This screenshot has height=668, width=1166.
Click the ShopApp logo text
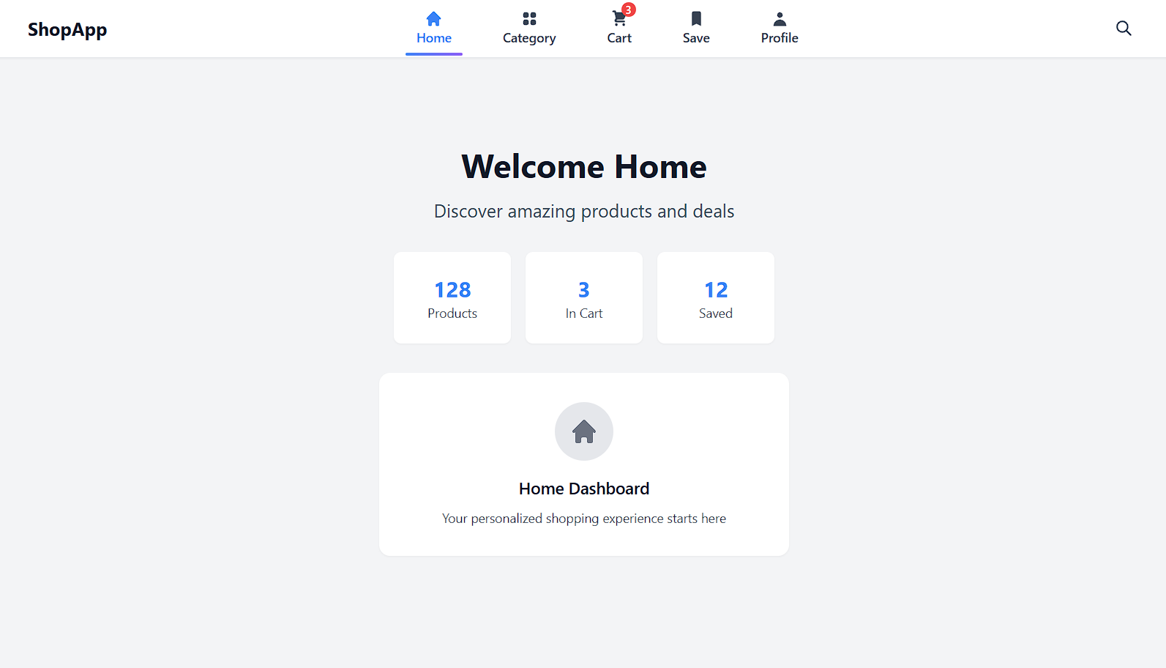[67, 29]
